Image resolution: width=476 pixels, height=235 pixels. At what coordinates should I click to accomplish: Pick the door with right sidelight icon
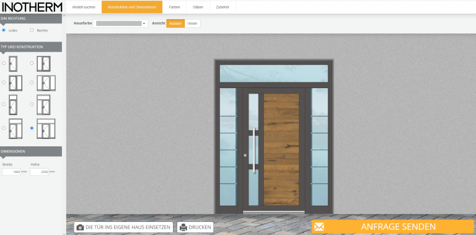point(15,83)
